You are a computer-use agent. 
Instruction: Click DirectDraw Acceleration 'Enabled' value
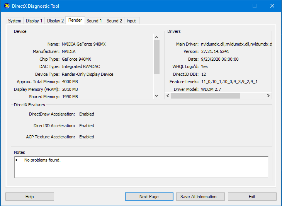pos(87,114)
